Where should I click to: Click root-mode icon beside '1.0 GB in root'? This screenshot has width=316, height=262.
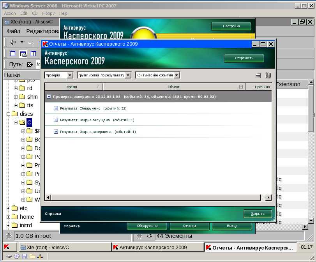click(9, 236)
